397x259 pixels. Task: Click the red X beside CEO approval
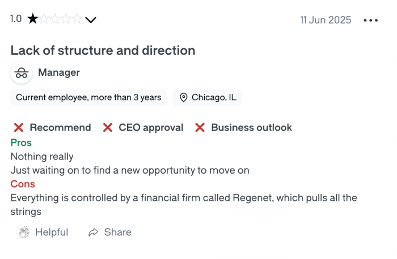coord(108,128)
